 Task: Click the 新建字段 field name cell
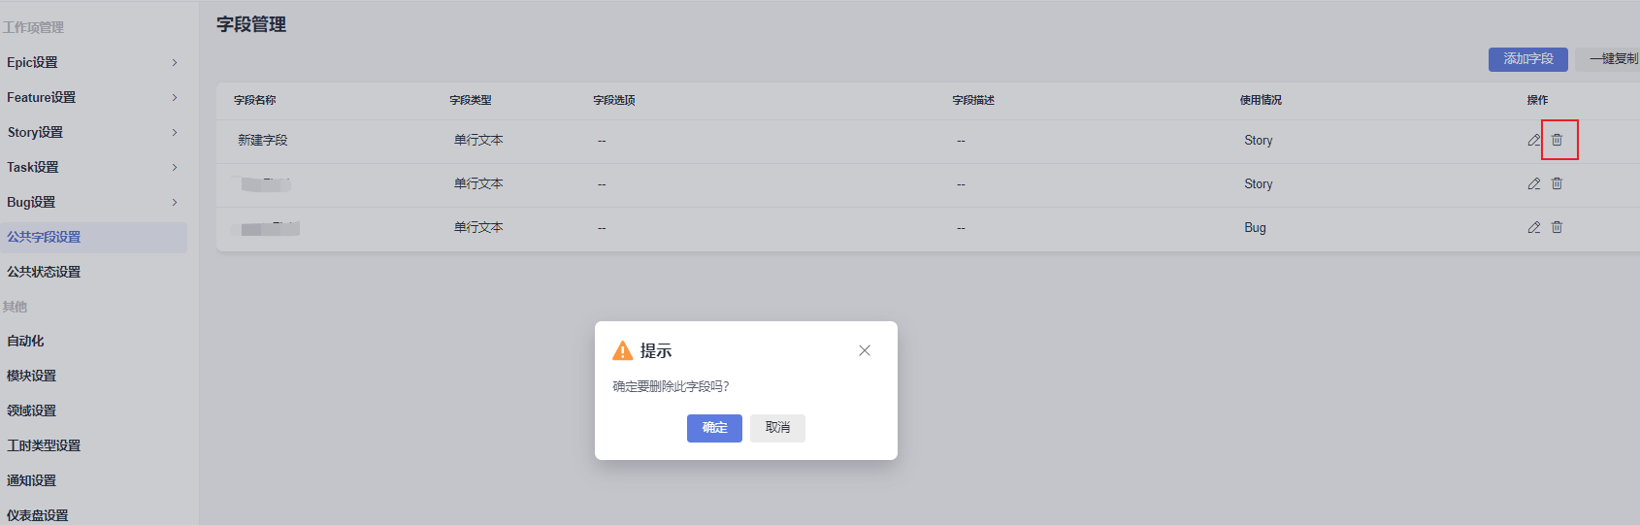point(263,140)
